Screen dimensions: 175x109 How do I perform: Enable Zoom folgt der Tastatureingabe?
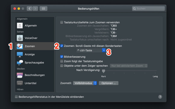coord(62,61)
